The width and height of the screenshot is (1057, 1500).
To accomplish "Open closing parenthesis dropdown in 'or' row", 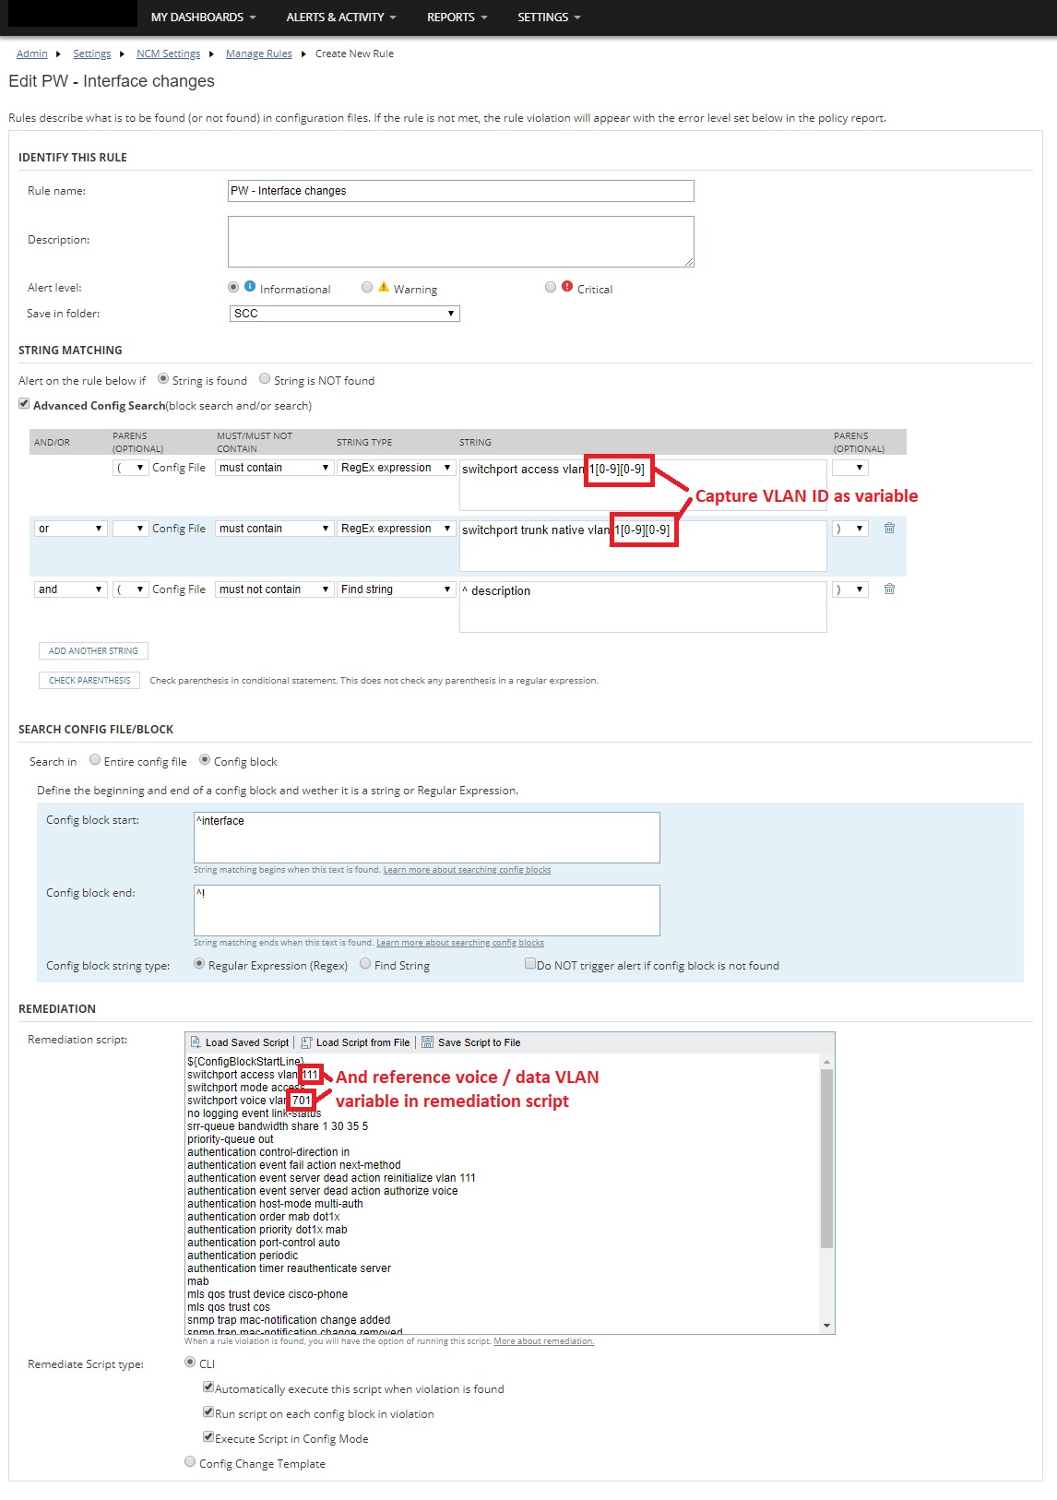I will point(850,529).
